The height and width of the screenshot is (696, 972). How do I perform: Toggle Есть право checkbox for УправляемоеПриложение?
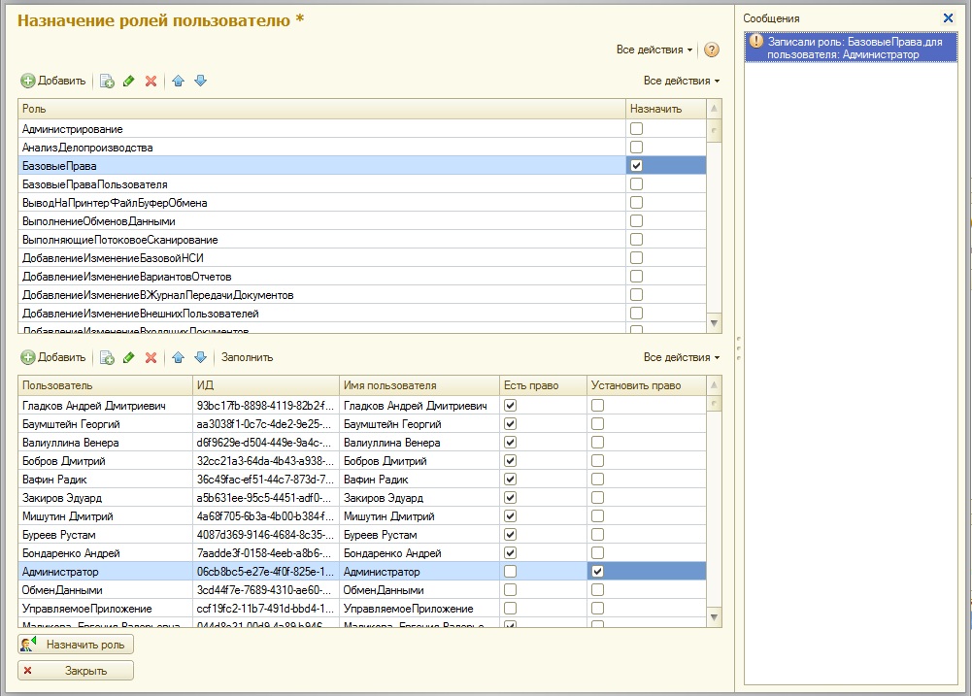(x=510, y=609)
